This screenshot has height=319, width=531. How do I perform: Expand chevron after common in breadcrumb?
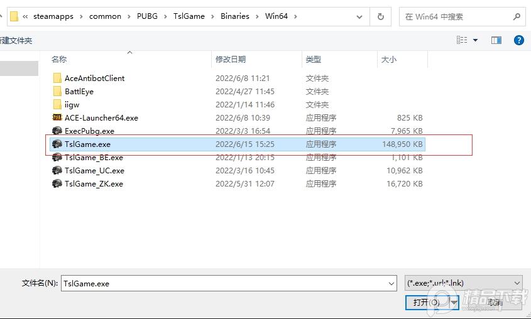coord(129,16)
